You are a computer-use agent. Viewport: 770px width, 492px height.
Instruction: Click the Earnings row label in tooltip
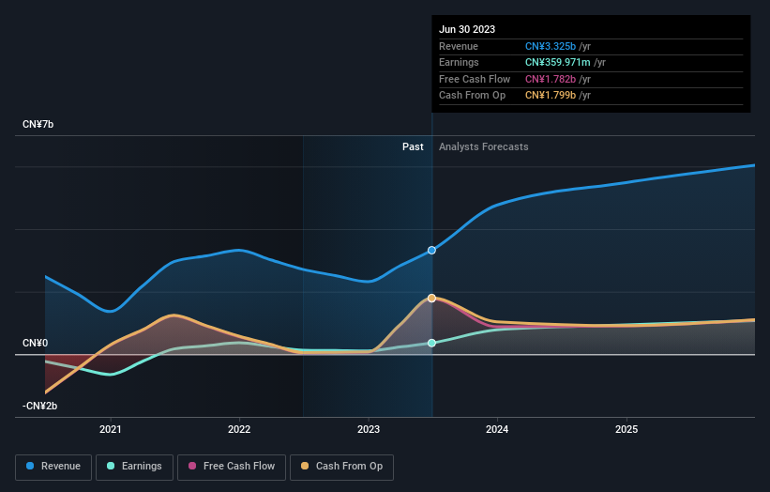[459, 62]
